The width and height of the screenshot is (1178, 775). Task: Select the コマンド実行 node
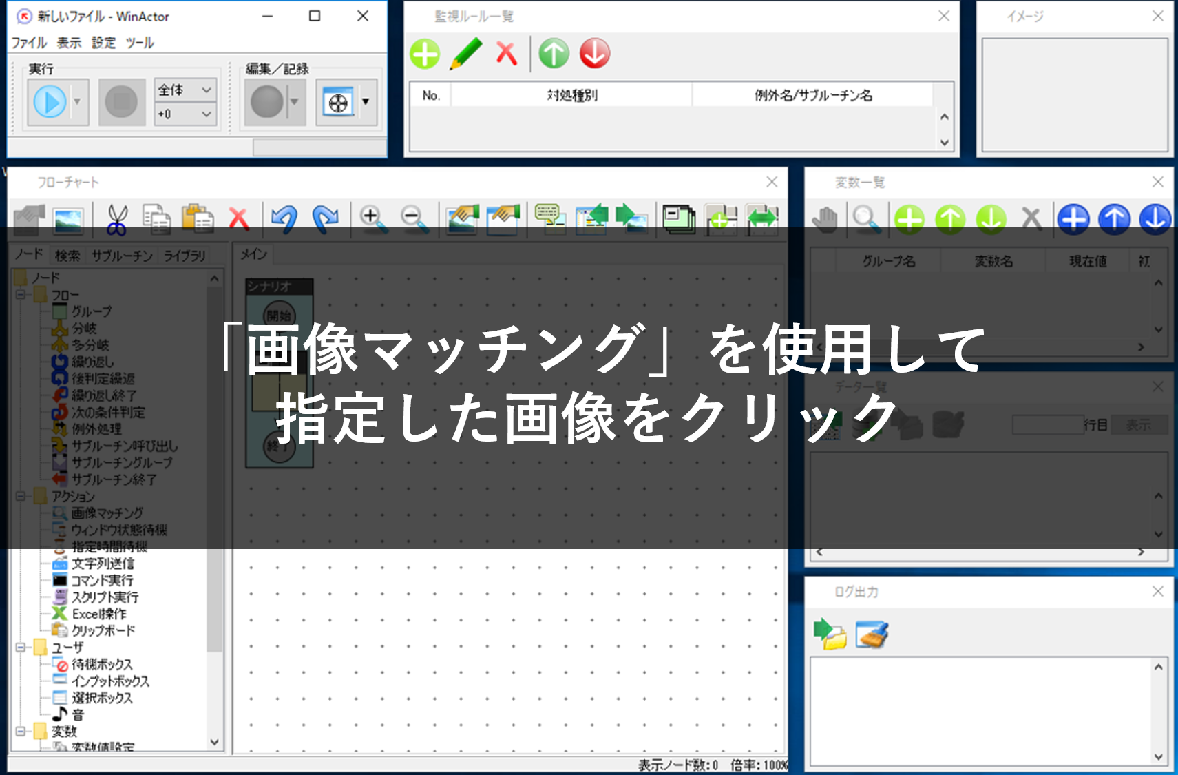[103, 580]
